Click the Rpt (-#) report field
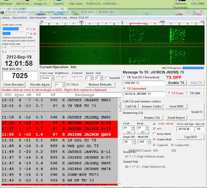The height and width of the screenshot is (188, 207). tap(199, 129)
